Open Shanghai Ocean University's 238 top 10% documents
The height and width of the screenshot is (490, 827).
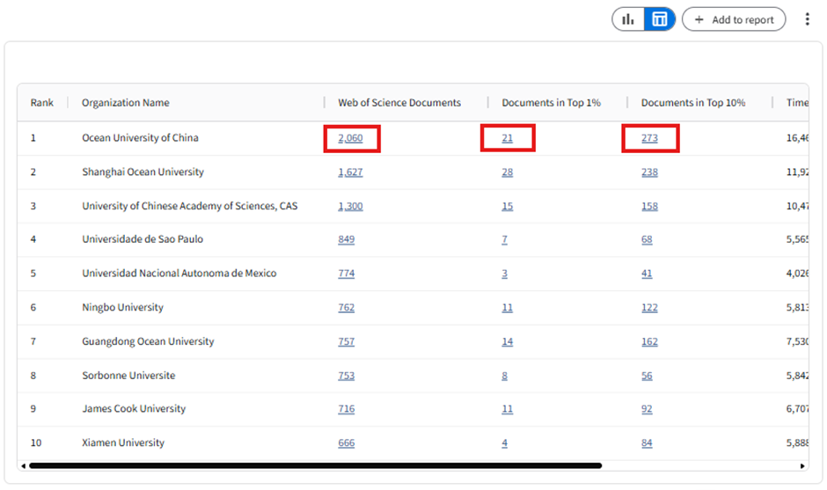649,172
